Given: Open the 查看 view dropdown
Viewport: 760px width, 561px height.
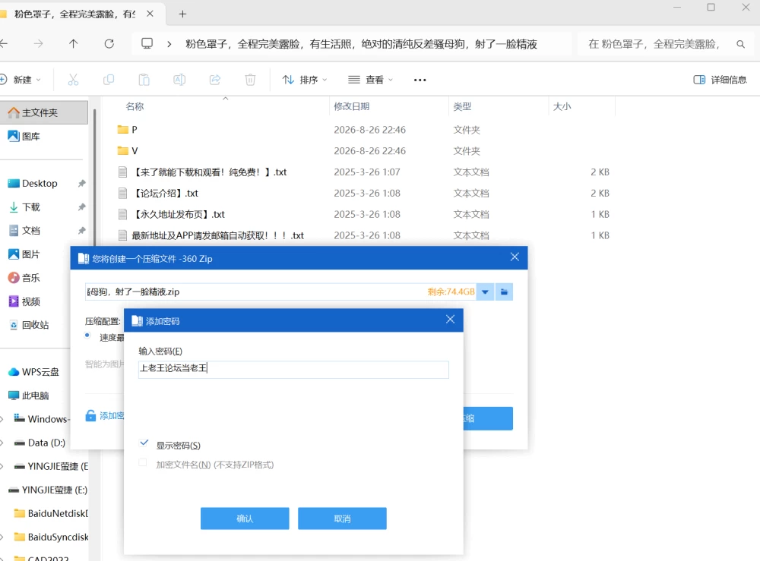Looking at the screenshot, I should 371,80.
